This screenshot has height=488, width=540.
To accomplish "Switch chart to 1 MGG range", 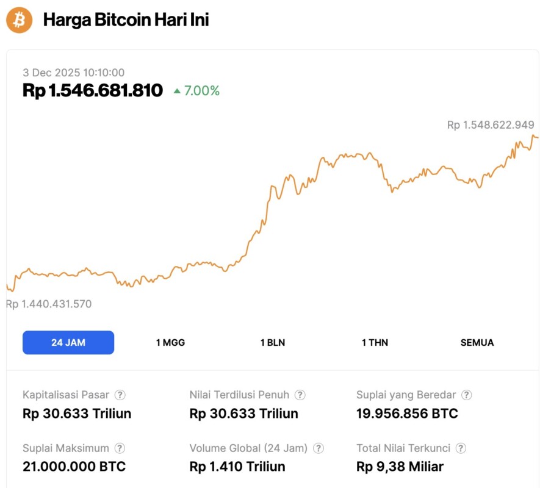I will pos(170,342).
